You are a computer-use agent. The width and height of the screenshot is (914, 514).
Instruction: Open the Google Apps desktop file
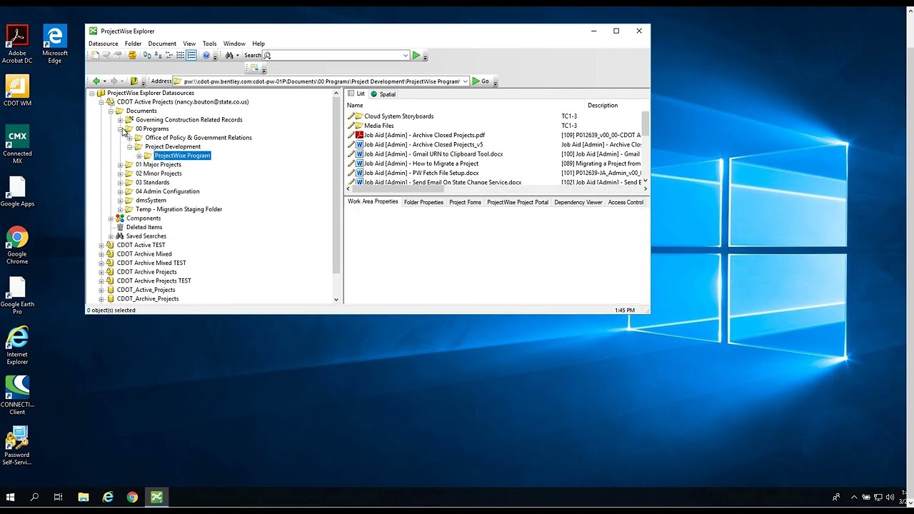coord(17,191)
